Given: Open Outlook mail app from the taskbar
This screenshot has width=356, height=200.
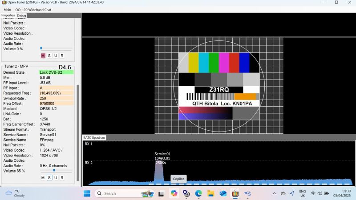Looking at the screenshot, I should click(223, 193).
